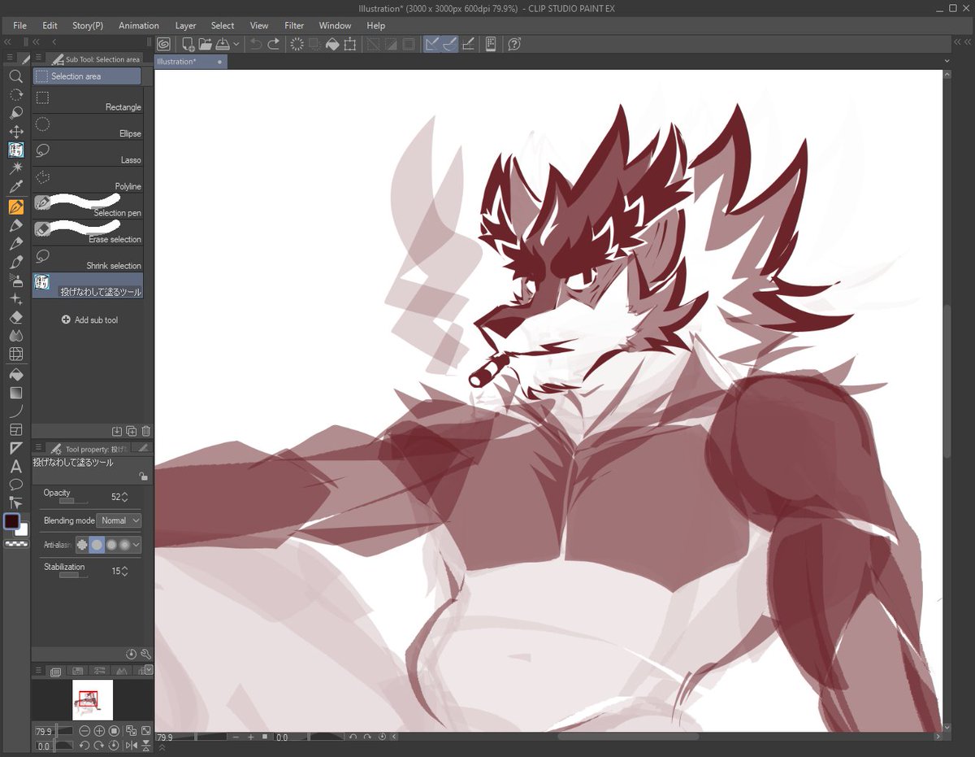The image size is (975, 757).
Task: Choose the Rectangle selection sub tool
Action: click(x=88, y=101)
